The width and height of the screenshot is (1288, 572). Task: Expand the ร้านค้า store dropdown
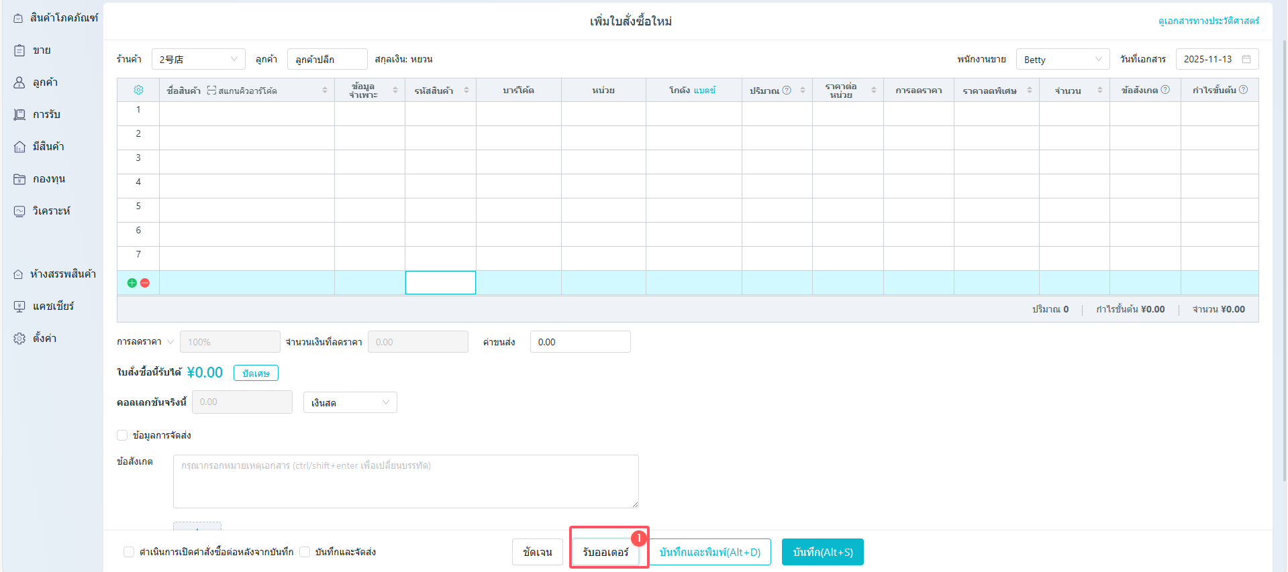198,59
